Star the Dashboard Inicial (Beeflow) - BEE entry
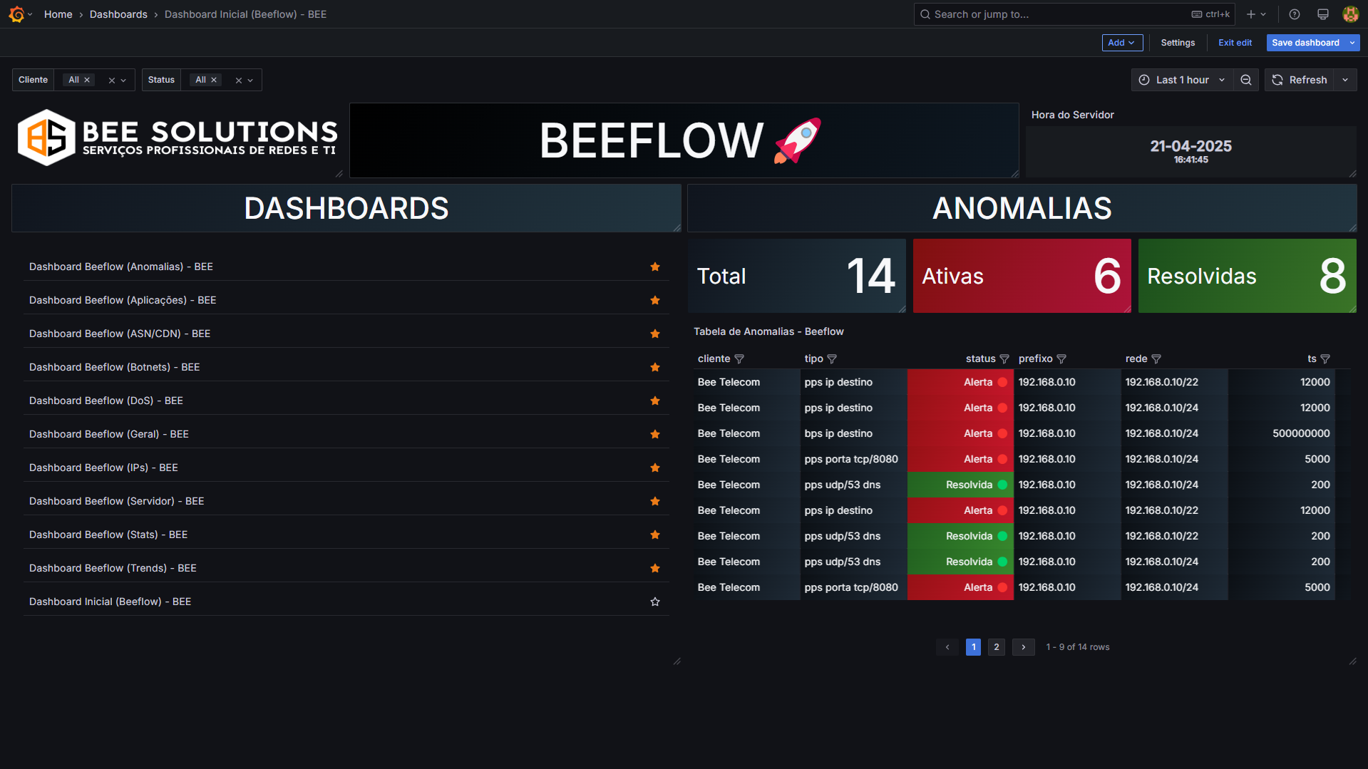The image size is (1368, 769). [654, 602]
